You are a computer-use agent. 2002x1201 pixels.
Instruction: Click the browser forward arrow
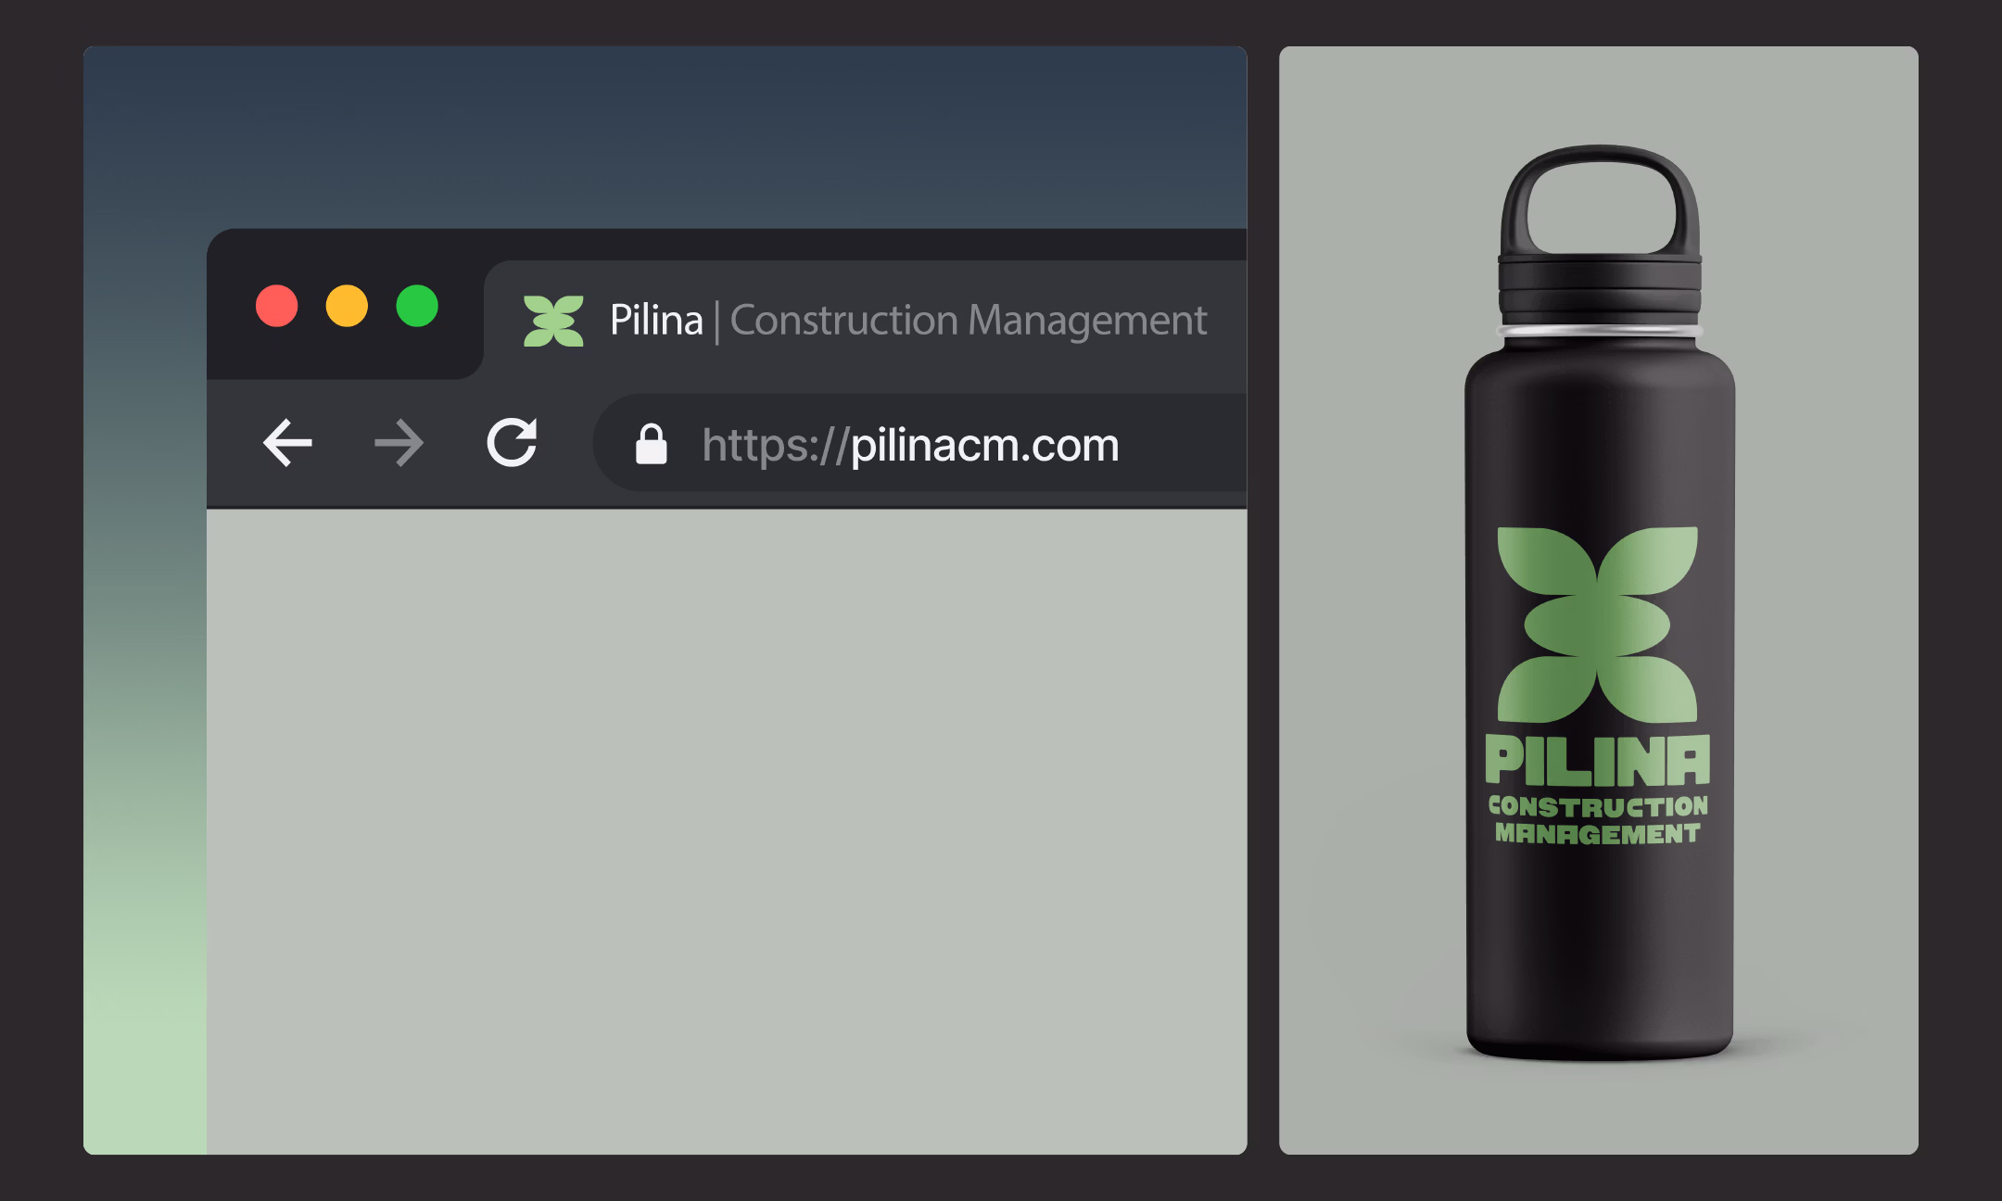click(399, 442)
